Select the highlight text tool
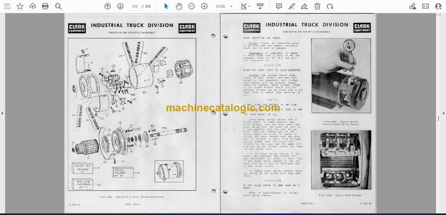This screenshot has height=215, width=446. [x=291, y=6]
